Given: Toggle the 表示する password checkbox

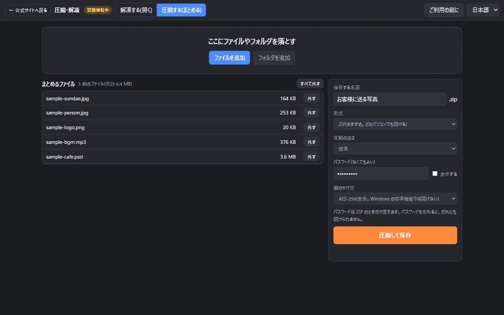Looking at the screenshot, I should click(x=435, y=174).
